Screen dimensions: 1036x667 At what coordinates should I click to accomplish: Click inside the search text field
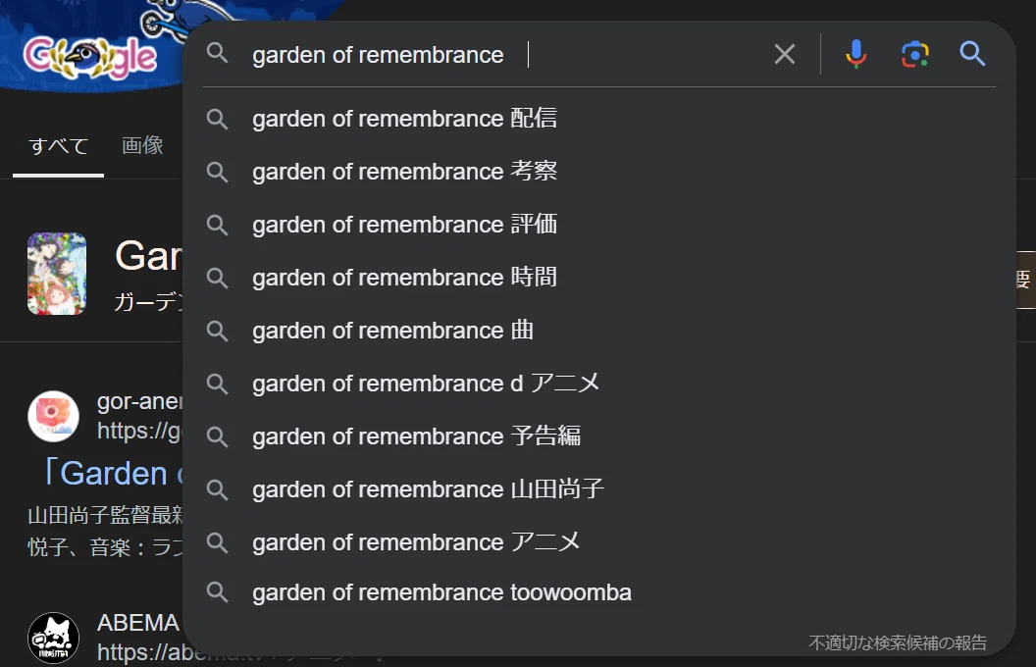[x=502, y=54]
